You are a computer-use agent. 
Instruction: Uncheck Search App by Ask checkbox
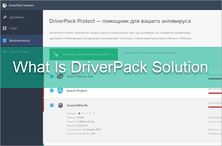tap(52, 77)
